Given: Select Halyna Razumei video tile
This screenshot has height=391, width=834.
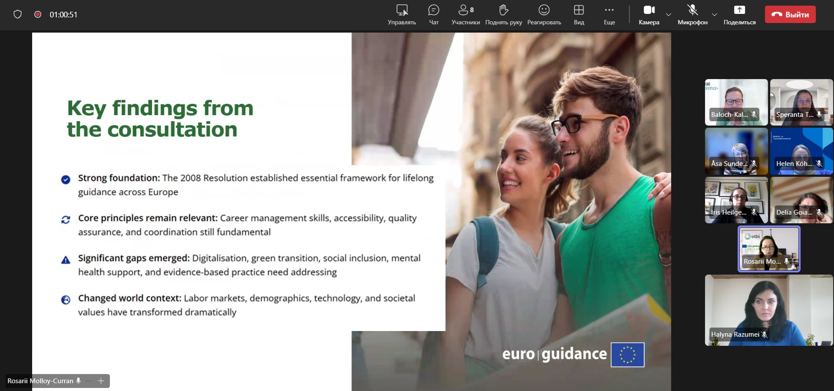Looking at the screenshot, I should click(x=769, y=310).
